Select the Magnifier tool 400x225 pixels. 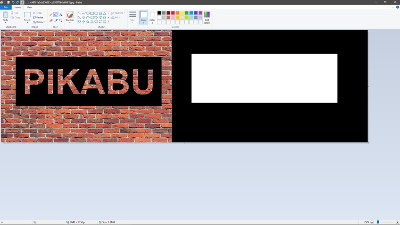click(61, 20)
